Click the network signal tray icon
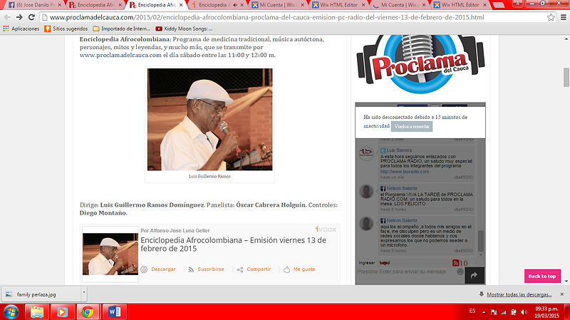Screen dimensions: 570x320 pos(504,312)
